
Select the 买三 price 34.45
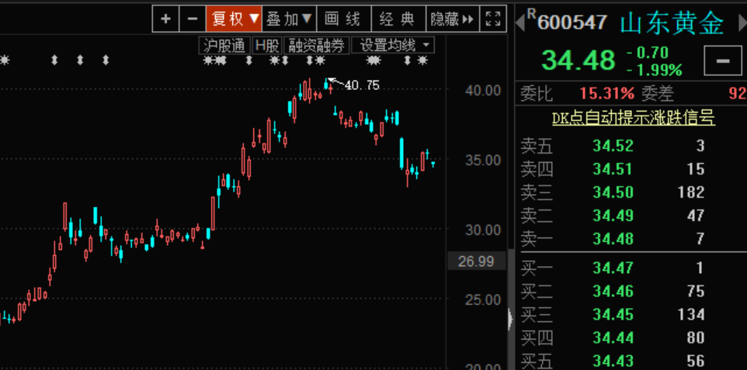point(613,315)
